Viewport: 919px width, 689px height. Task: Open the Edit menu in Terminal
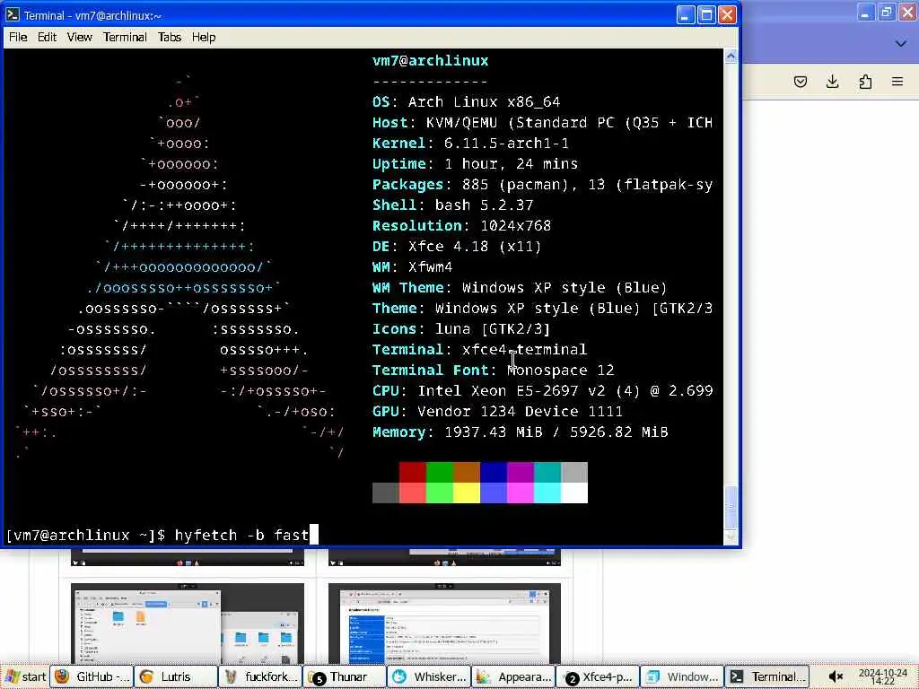point(47,37)
